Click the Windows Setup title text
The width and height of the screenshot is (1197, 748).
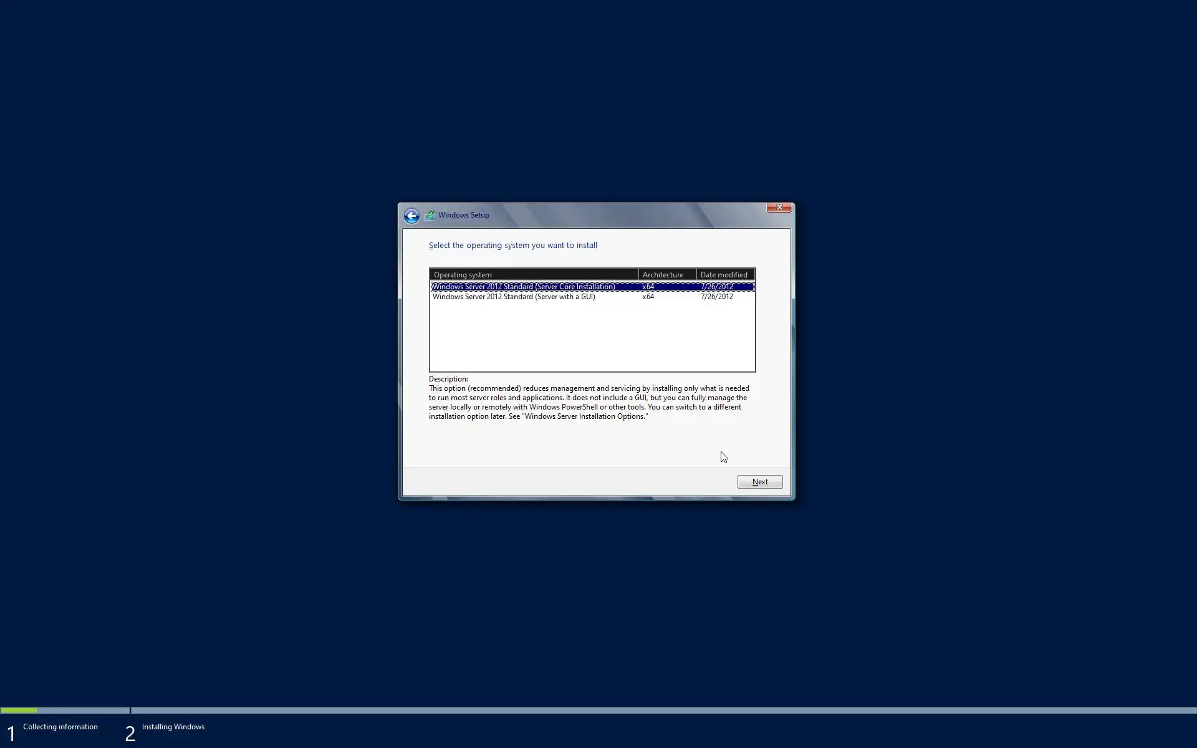(463, 215)
